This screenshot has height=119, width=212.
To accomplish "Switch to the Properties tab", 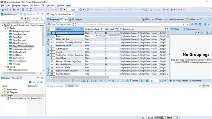I will (53, 20).
